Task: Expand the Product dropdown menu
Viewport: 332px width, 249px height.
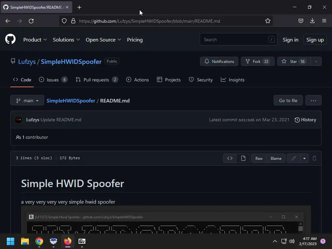Action: [35, 40]
